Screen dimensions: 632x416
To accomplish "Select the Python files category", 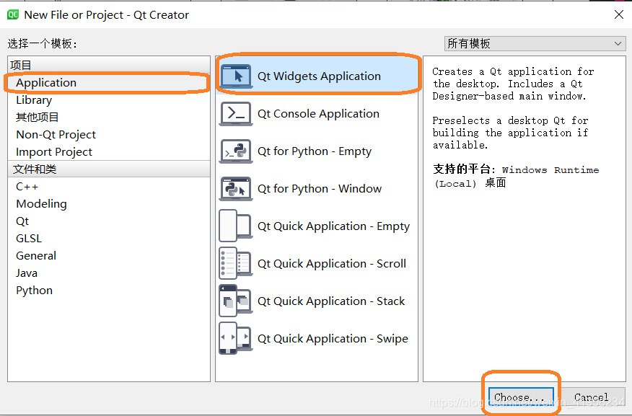I will point(109,291).
